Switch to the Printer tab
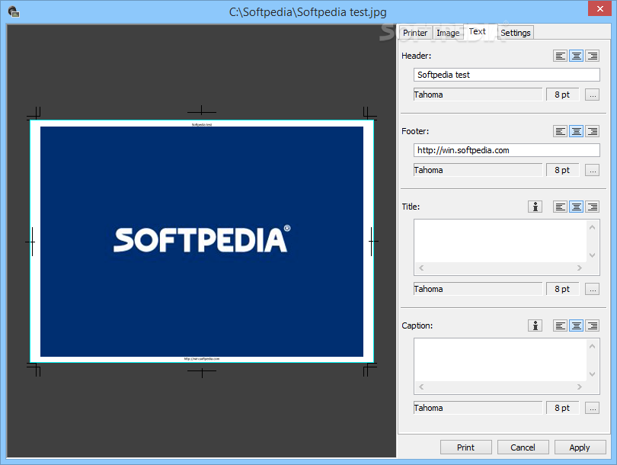Viewport: 617px width, 465px height. [x=415, y=33]
